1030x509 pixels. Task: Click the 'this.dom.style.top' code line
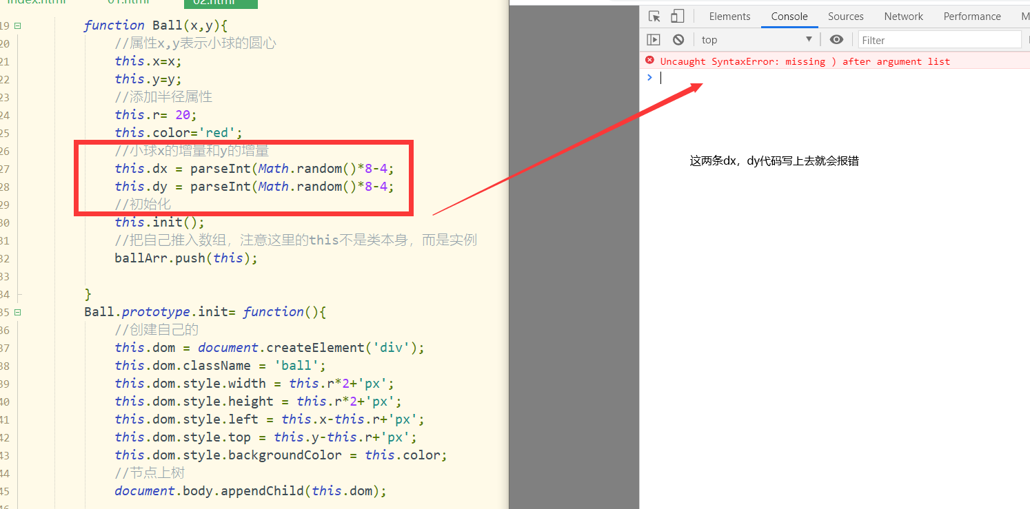266,437
